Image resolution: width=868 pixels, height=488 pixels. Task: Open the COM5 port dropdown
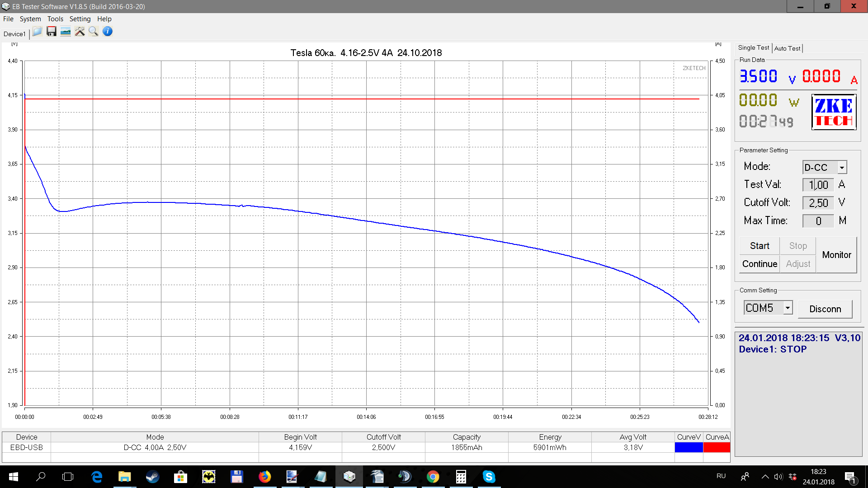click(x=788, y=308)
